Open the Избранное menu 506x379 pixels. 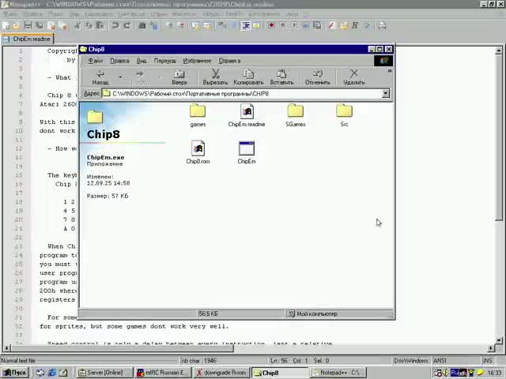197,61
